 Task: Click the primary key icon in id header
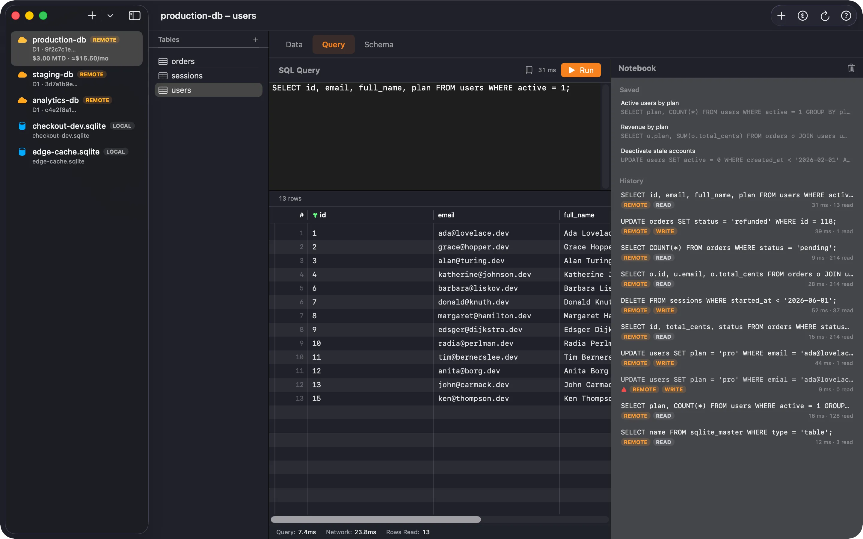pyautogui.click(x=315, y=215)
